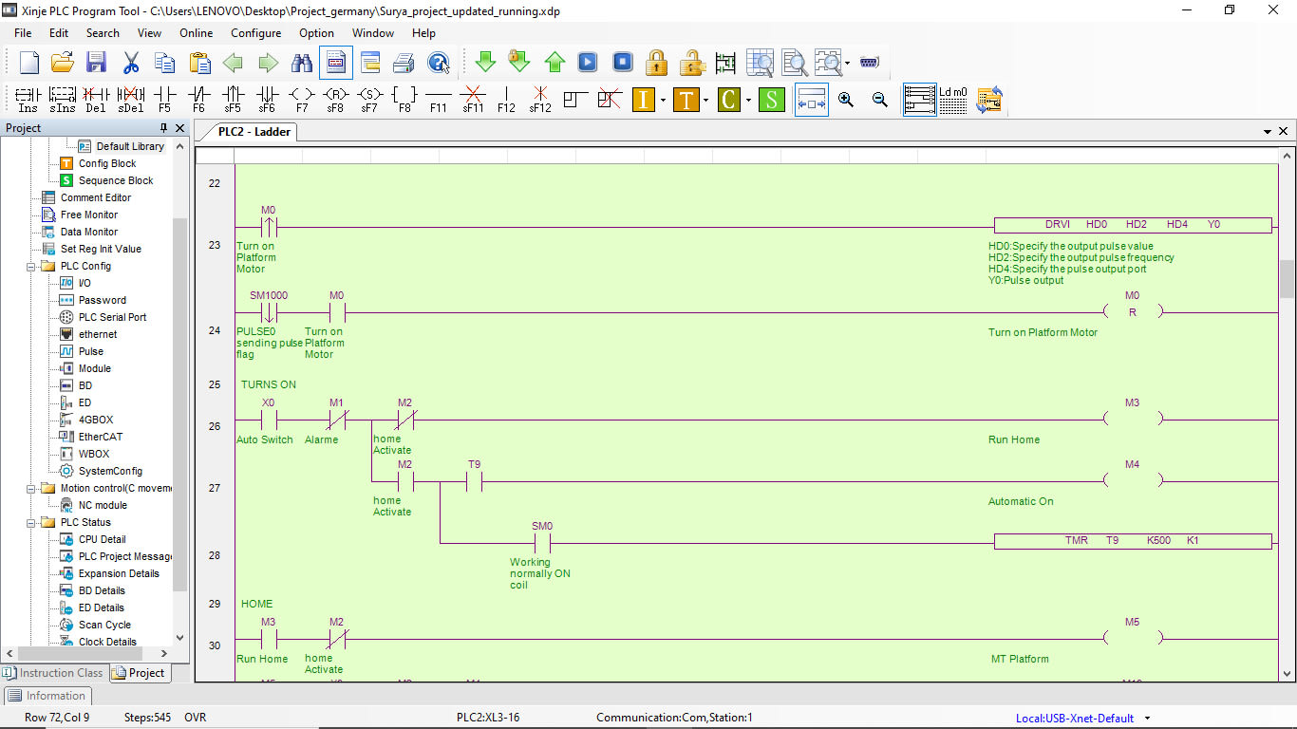Switch to the Instruction Class tab
Image resolution: width=1297 pixels, height=729 pixels.
[53, 673]
